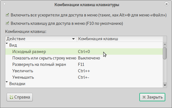Screen dimensions: 172x108
Task: Click the F11 shortcut cell
Action: click(81, 64)
